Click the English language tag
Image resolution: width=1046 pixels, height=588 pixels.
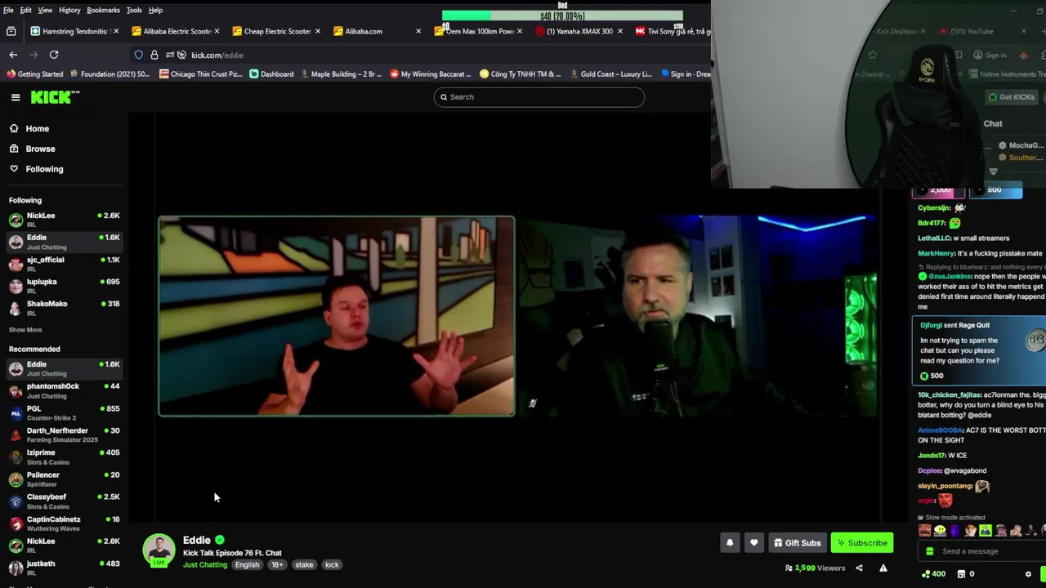point(247,565)
